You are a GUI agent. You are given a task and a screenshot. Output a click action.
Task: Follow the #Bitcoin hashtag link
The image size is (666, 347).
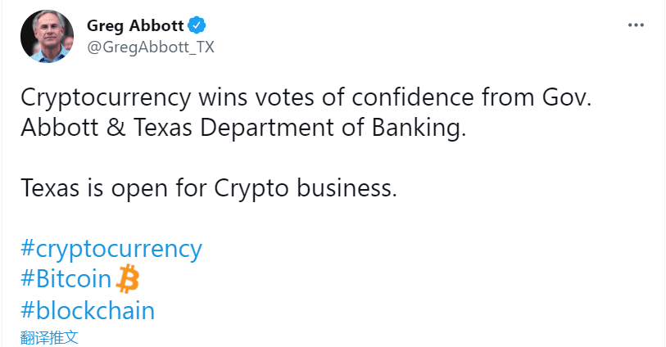tap(66, 280)
